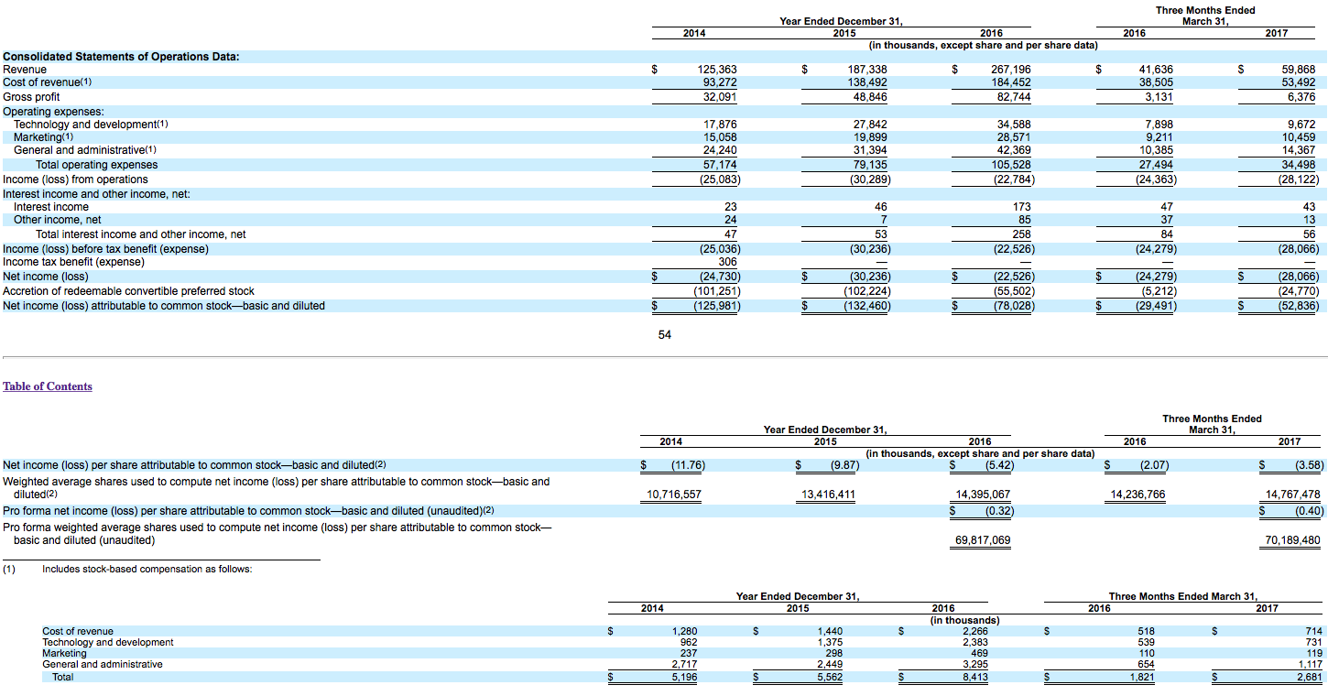The height and width of the screenshot is (696, 1328).
Task: Click the pro forma weighted shares value 69,817,069
Action: click(983, 540)
